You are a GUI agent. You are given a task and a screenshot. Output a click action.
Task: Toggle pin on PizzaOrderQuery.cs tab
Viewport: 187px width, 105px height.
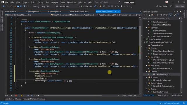(x=116, y=11)
